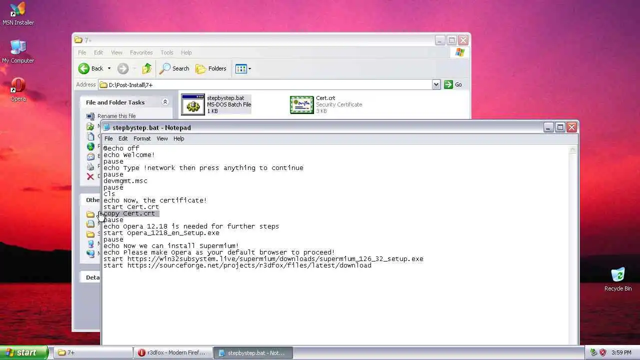The width and height of the screenshot is (640, 360).
Task: Click the sourceforge r3dfox download URL line
Action: (237, 265)
